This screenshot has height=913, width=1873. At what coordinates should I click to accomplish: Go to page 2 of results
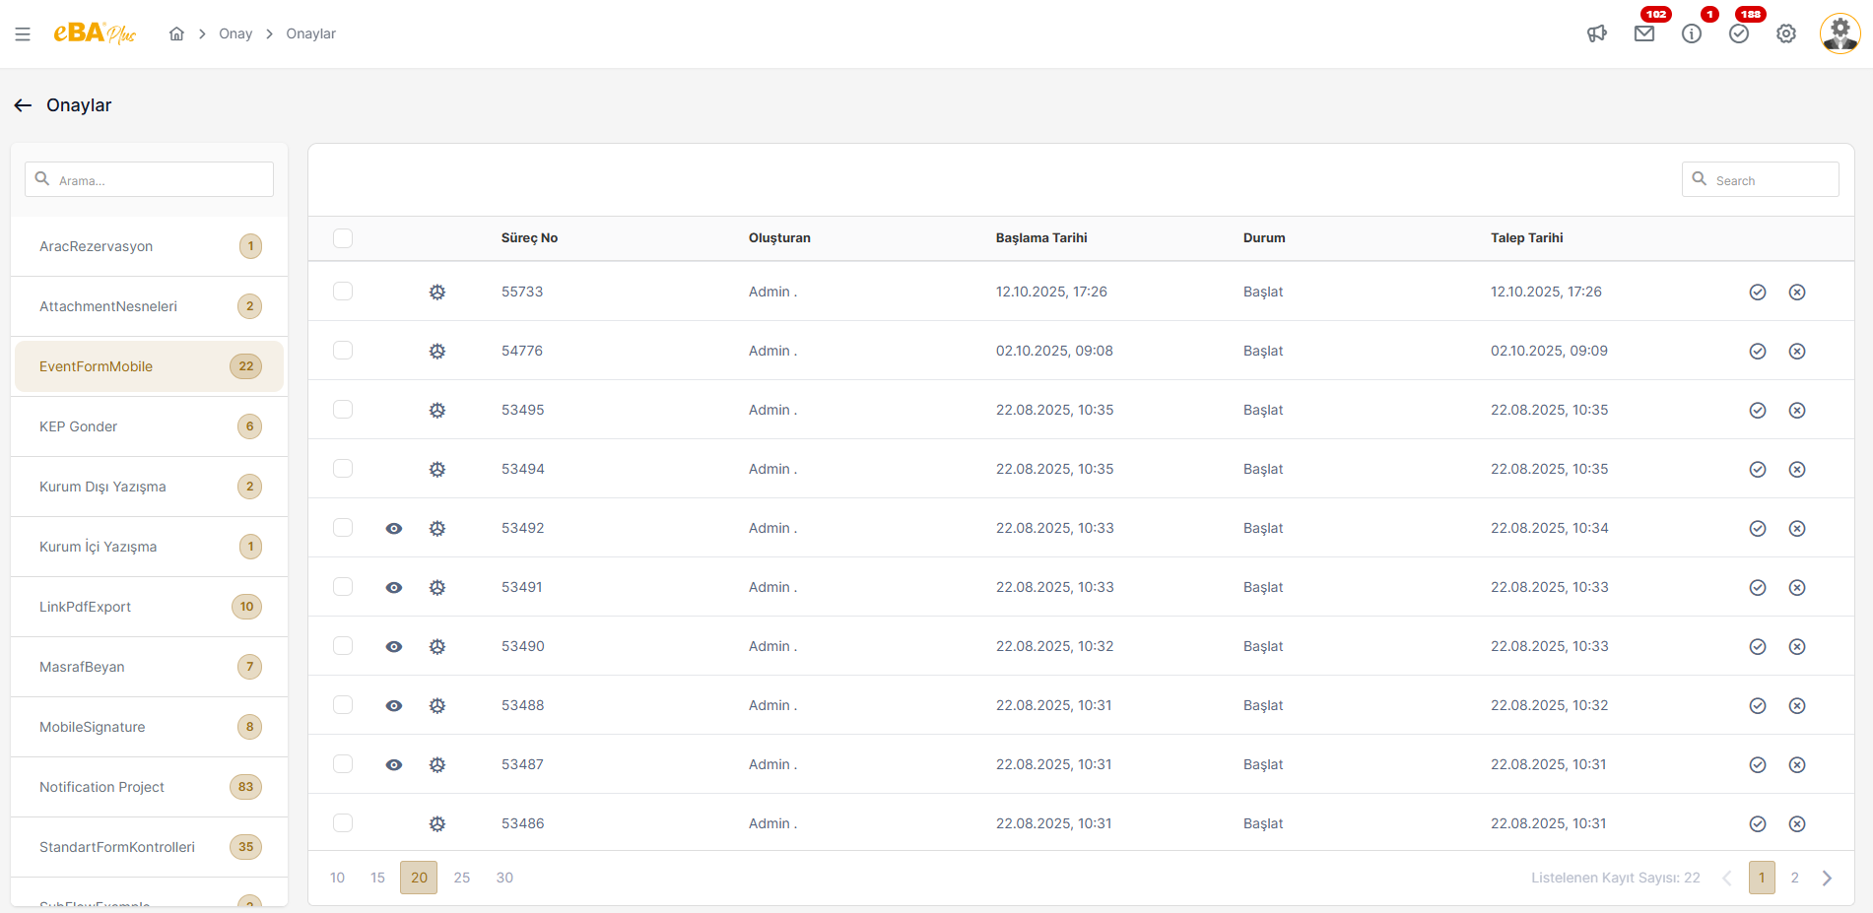(x=1795, y=878)
